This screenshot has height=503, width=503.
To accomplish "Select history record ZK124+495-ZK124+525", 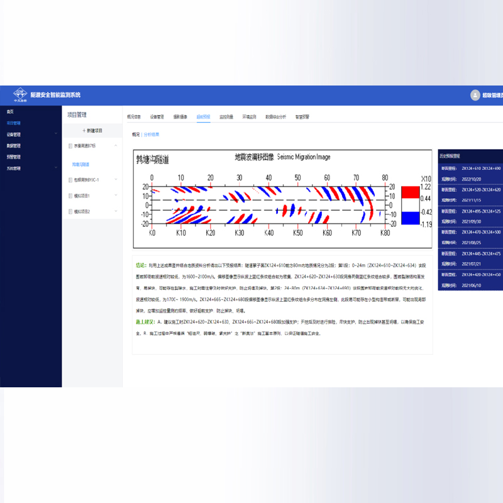I will tap(481, 211).
